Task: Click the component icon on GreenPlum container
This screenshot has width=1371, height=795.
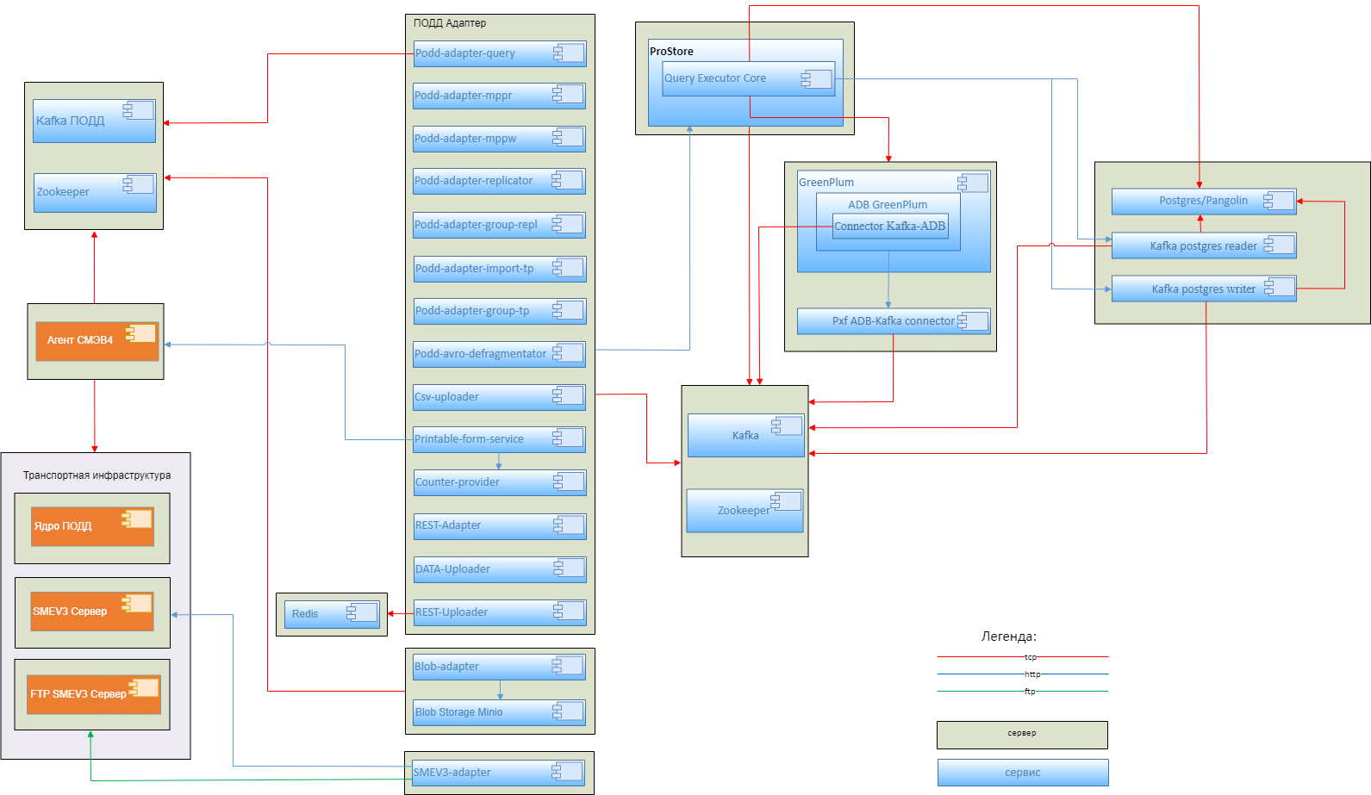Action: 973,183
